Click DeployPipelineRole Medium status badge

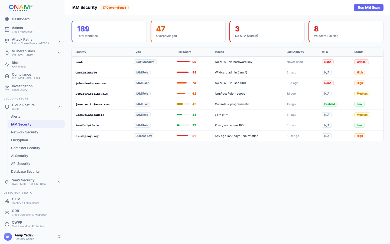pyautogui.click(x=362, y=94)
